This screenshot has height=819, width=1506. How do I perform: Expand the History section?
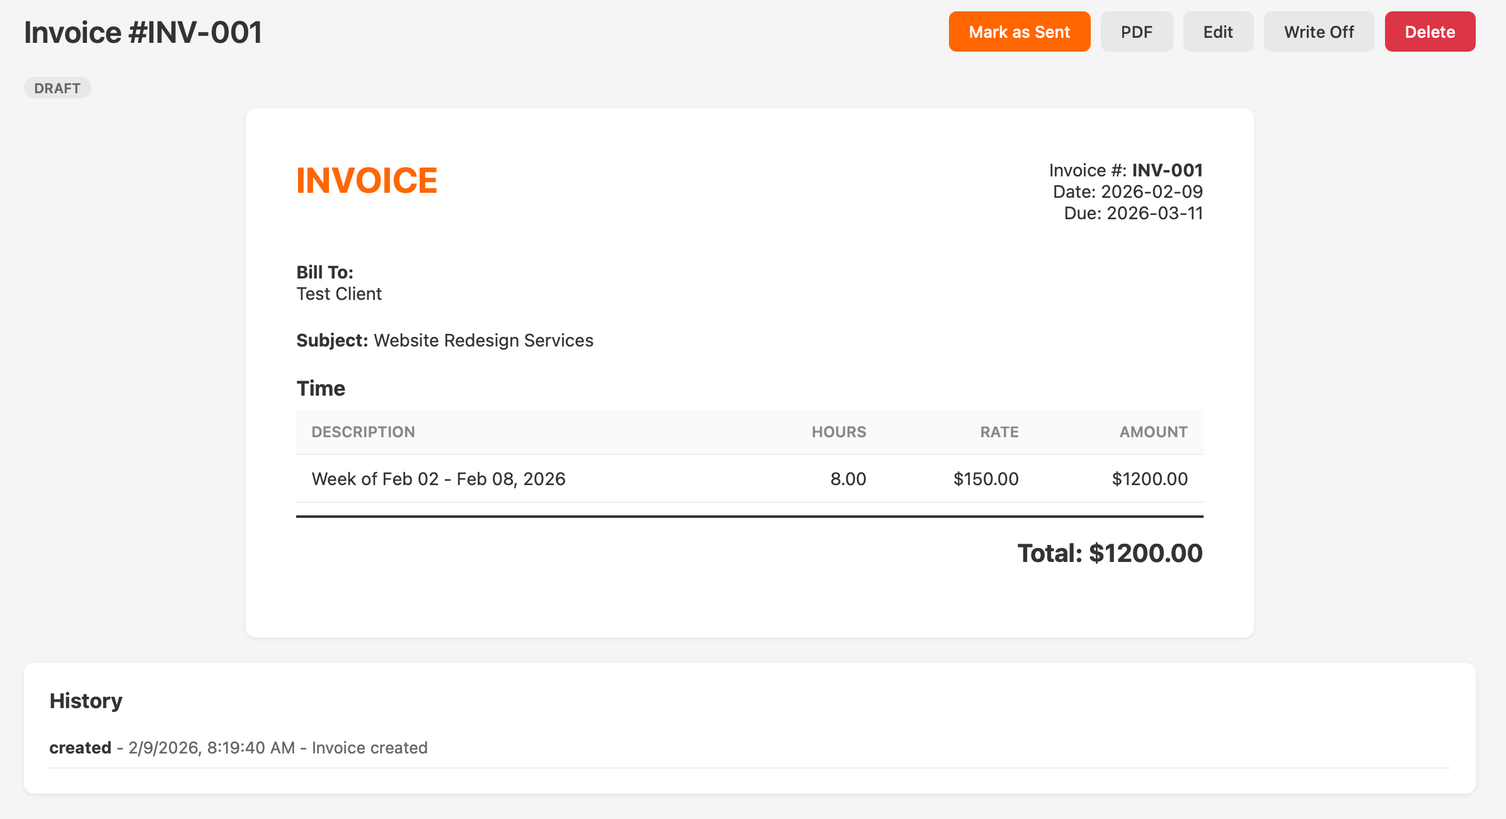[x=86, y=701]
